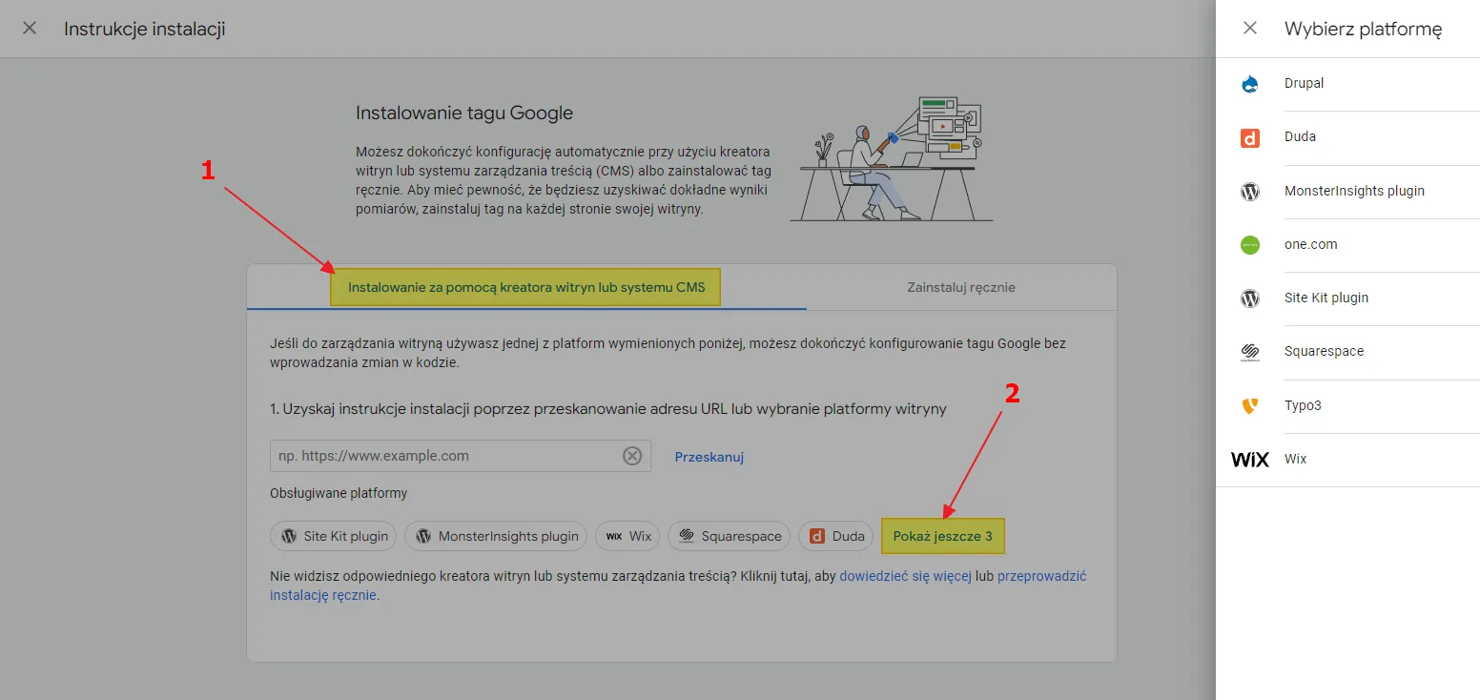Click Pokaż jeszcze 3 button
The width and height of the screenshot is (1480, 700).
click(x=943, y=536)
